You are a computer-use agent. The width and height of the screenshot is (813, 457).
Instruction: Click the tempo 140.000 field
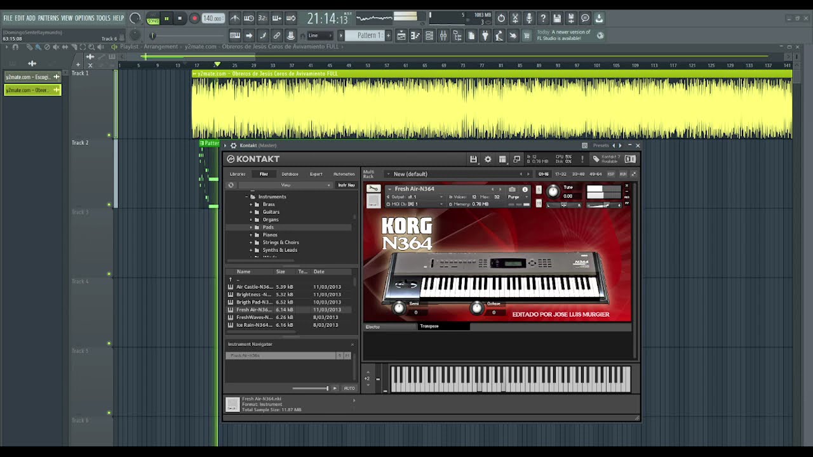[x=213, y=18]
